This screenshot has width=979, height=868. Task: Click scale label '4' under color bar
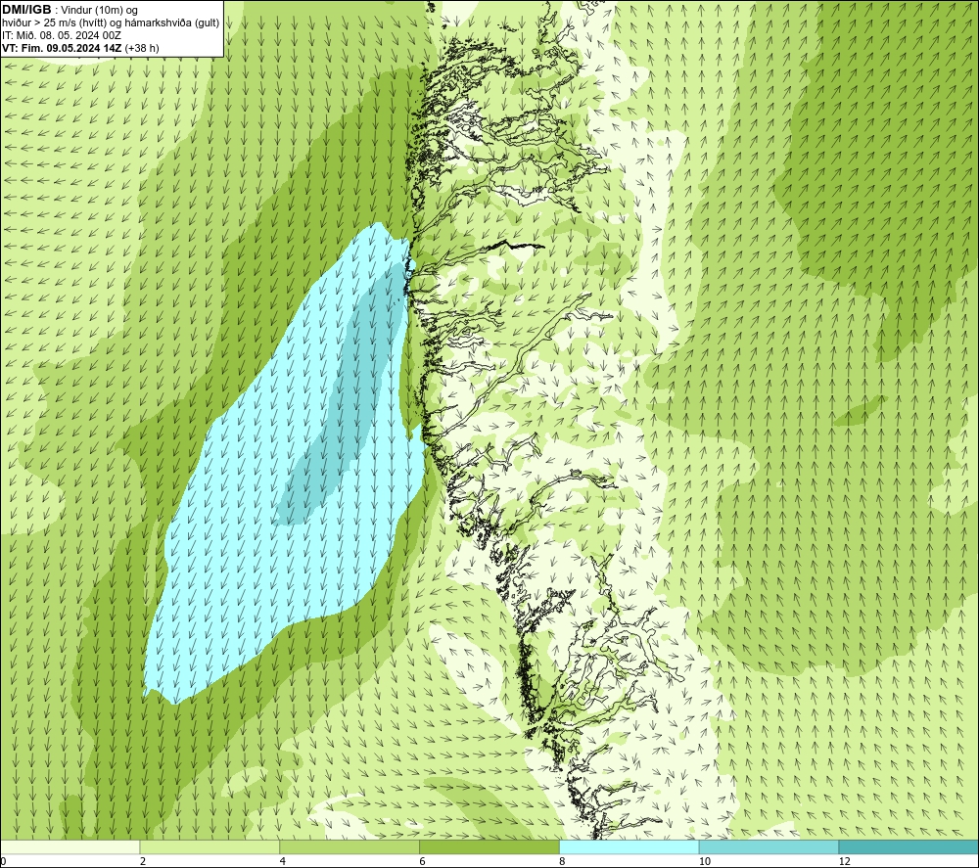(x=283, y=861)
